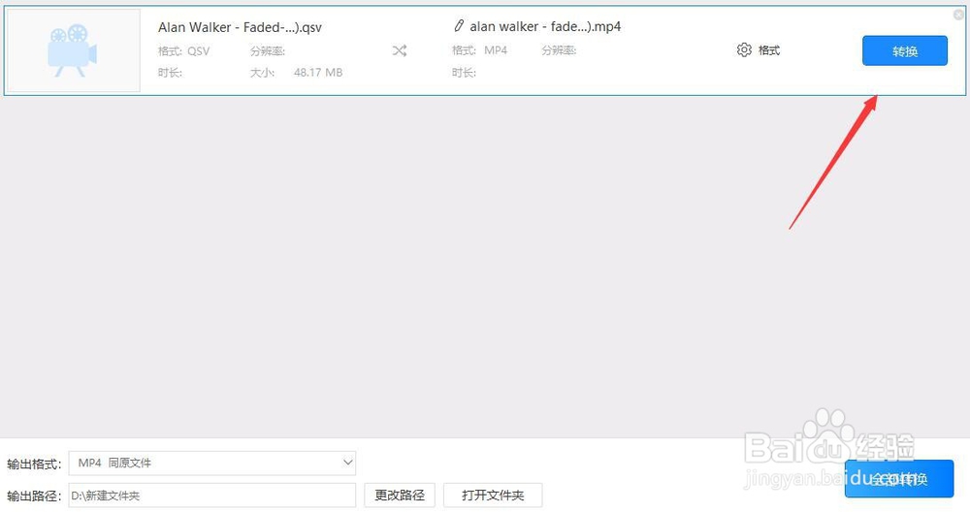Click the 打开文件夹 button
Image resolution: width=970 pixels, height=512 pixels.
493,496
